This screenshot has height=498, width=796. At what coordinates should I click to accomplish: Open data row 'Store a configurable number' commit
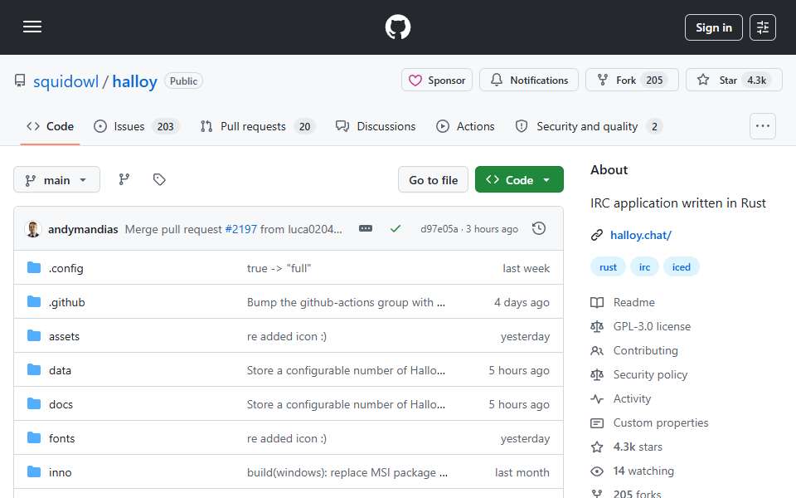tap(346, 370)
